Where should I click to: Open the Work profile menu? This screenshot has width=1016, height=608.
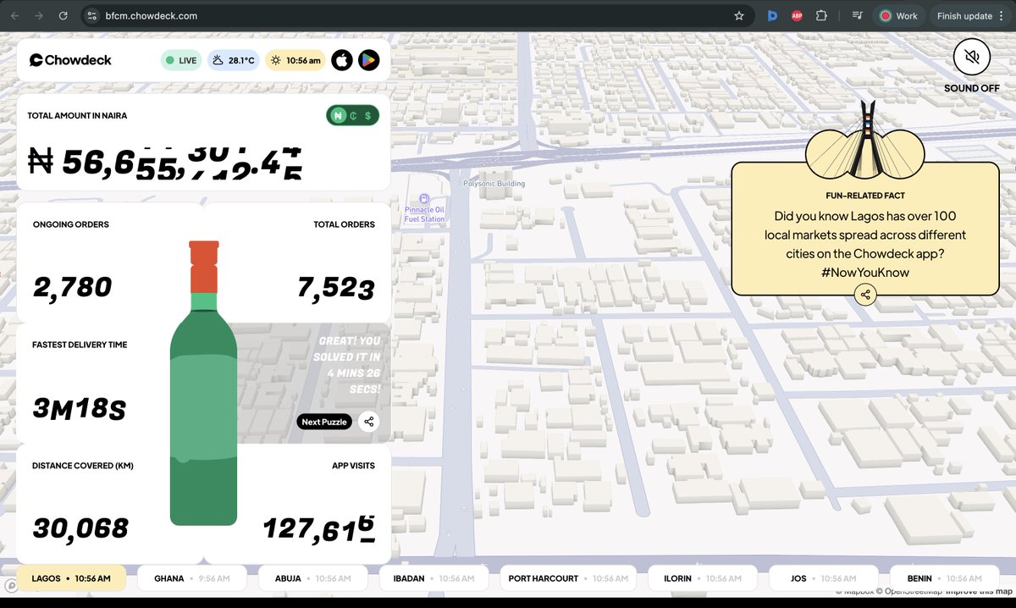pos(898,15)
